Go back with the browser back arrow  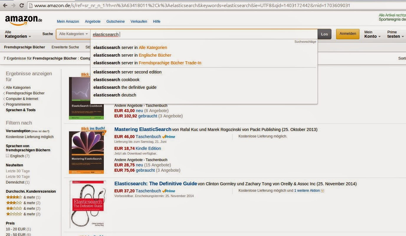point(5,5)
